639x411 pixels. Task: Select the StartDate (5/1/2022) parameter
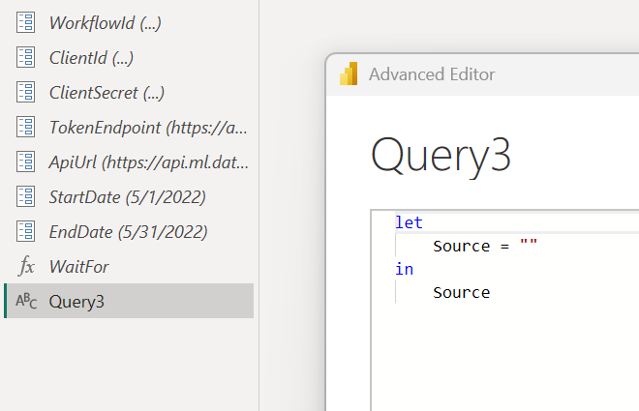tap(127, 196)
